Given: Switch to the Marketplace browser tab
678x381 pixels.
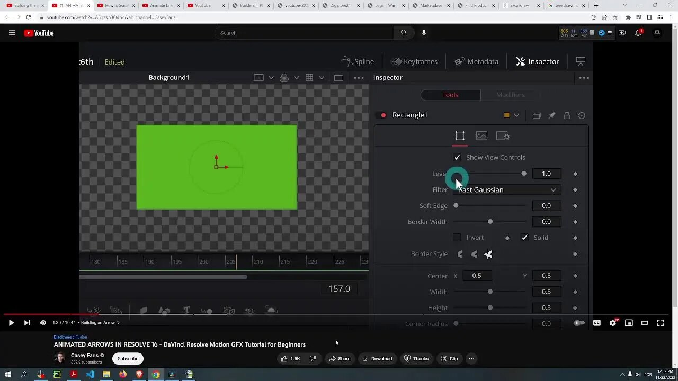Looking at the screenshot, I should click(432, 5).
